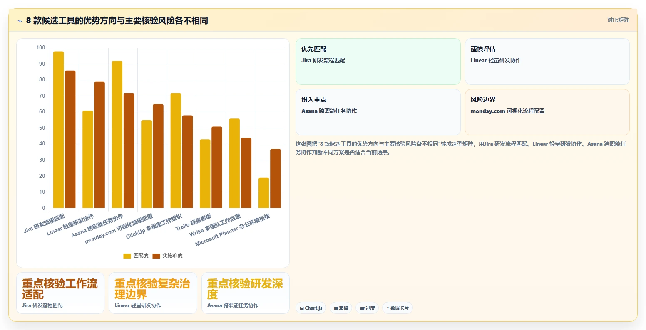Click the ClickUp 实施难度 brown bar

coord(188,162)
